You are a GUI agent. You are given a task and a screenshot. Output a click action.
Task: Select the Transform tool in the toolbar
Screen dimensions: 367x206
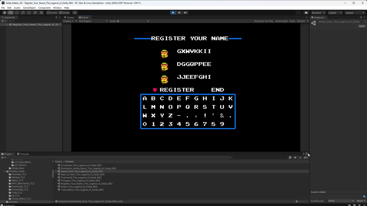tap(35, 13)
